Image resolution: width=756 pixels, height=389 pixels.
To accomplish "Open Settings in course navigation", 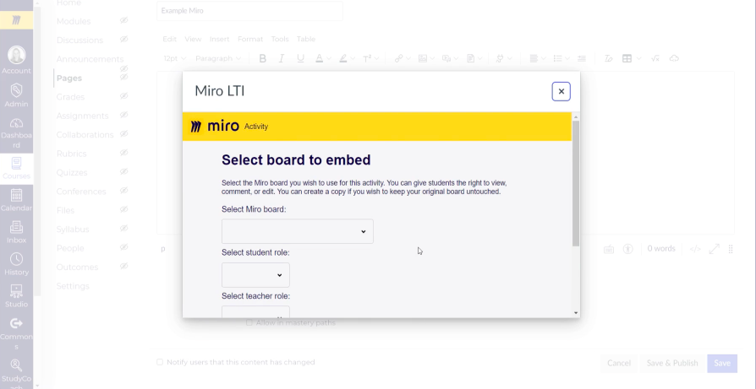I will click(x=73, y=286).
